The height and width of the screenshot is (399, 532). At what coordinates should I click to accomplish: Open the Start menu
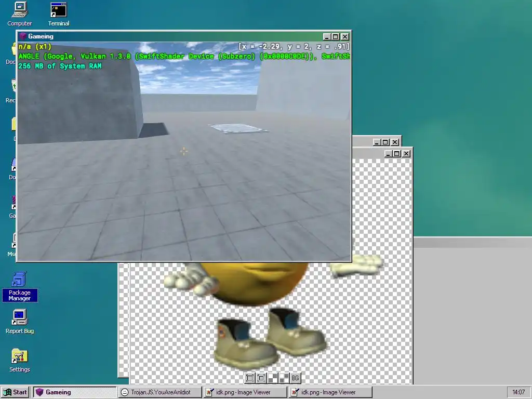click(x=16, y=392)
